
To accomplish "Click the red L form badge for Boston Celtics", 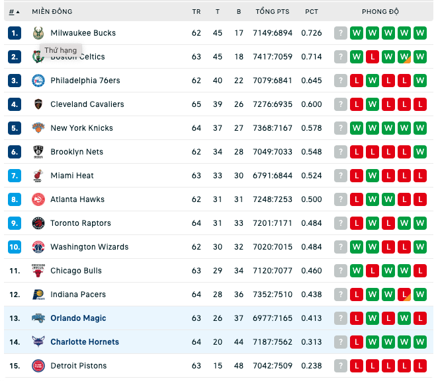I will coord(372,57).
